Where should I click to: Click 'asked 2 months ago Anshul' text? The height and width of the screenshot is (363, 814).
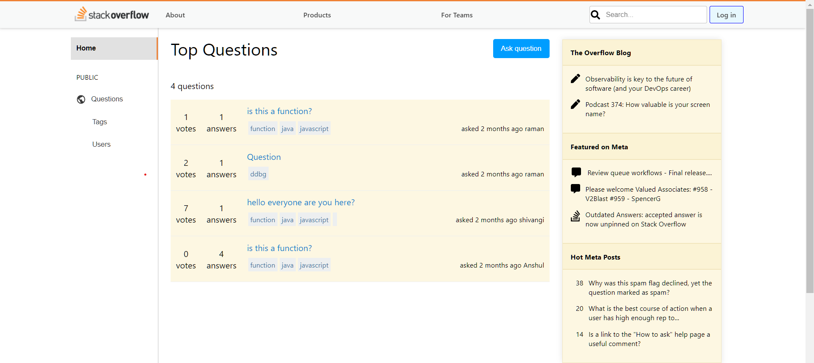pos(502,265)
